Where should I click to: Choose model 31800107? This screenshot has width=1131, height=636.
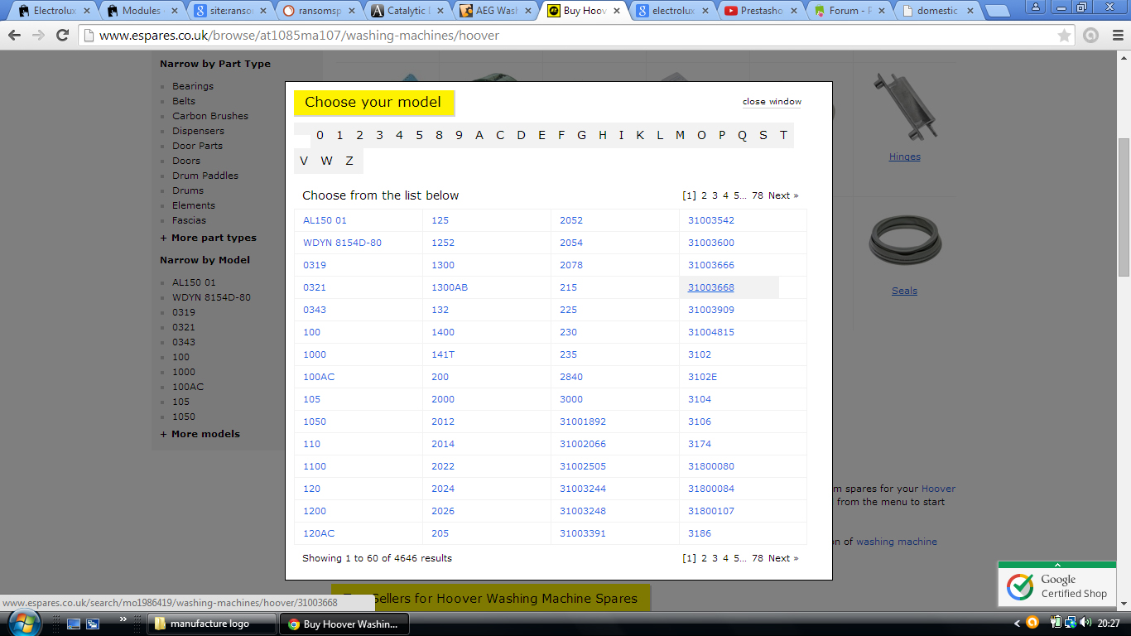point(711,511)
